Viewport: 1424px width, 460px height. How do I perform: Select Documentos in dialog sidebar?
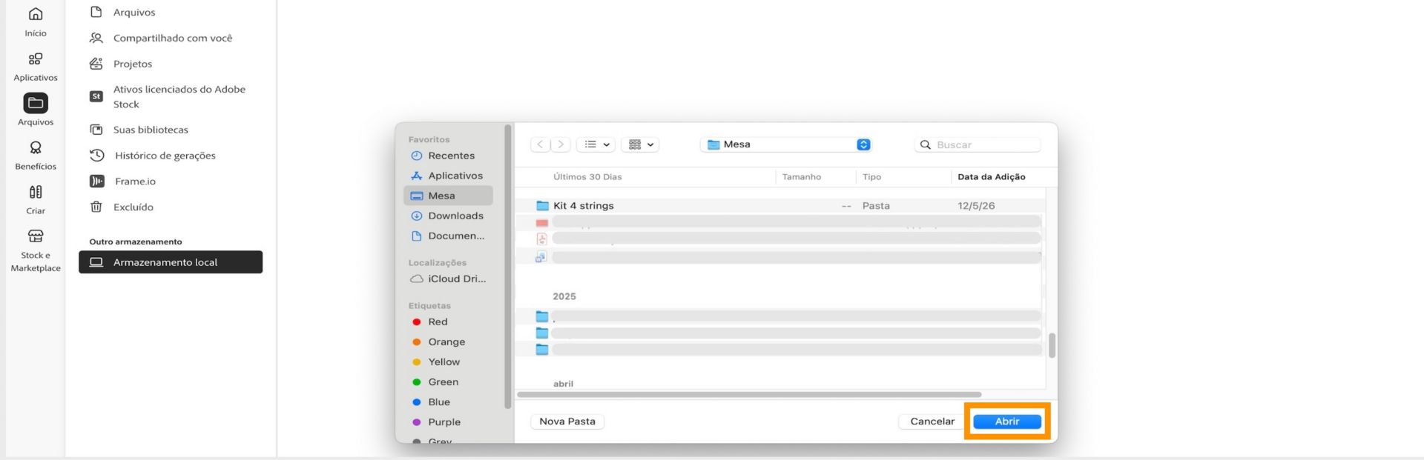click(447, 236)
